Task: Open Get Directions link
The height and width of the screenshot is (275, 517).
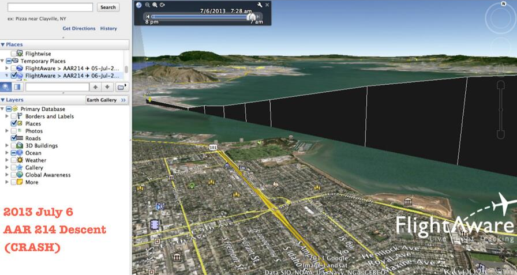Action: coord(78,28)
